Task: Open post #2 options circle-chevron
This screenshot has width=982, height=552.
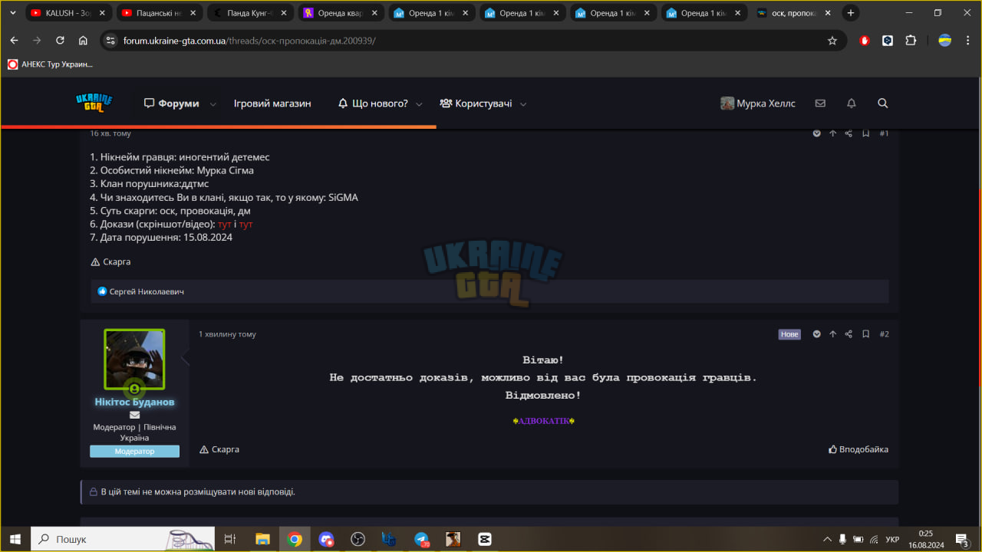Action: click(x=817, y=334)
